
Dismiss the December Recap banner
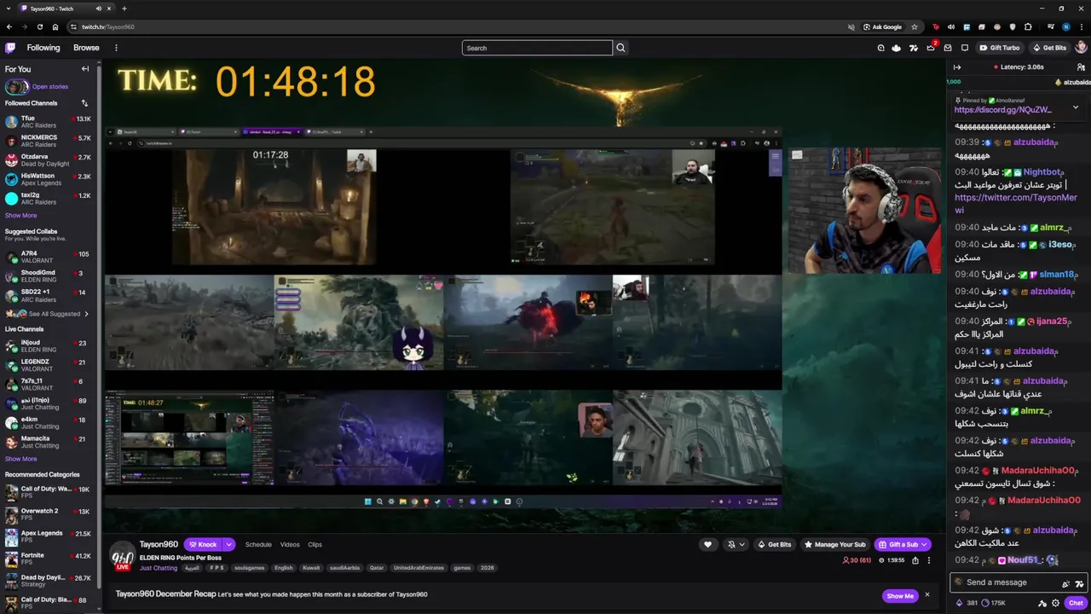coord(927,595)
